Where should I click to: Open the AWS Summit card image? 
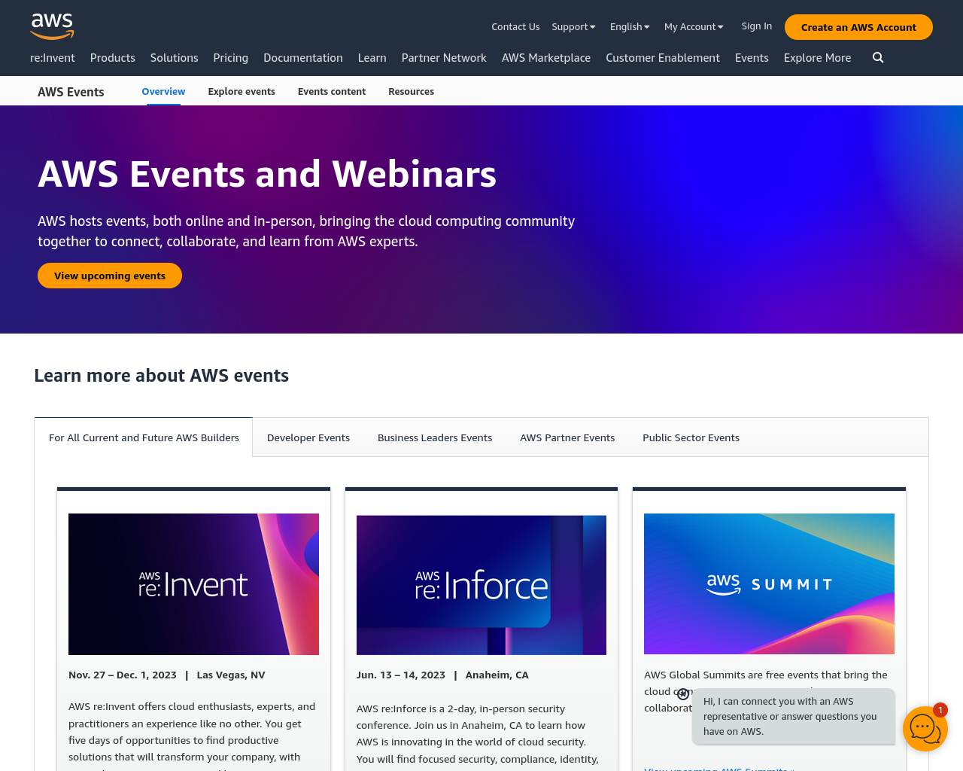tap(769, 584)
